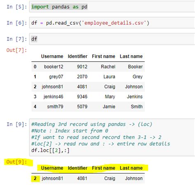Click the In [5] prompt label

[x=17, y=7]
